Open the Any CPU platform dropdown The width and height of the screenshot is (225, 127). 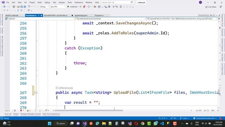pyautogui.click(x=58, y=7)
